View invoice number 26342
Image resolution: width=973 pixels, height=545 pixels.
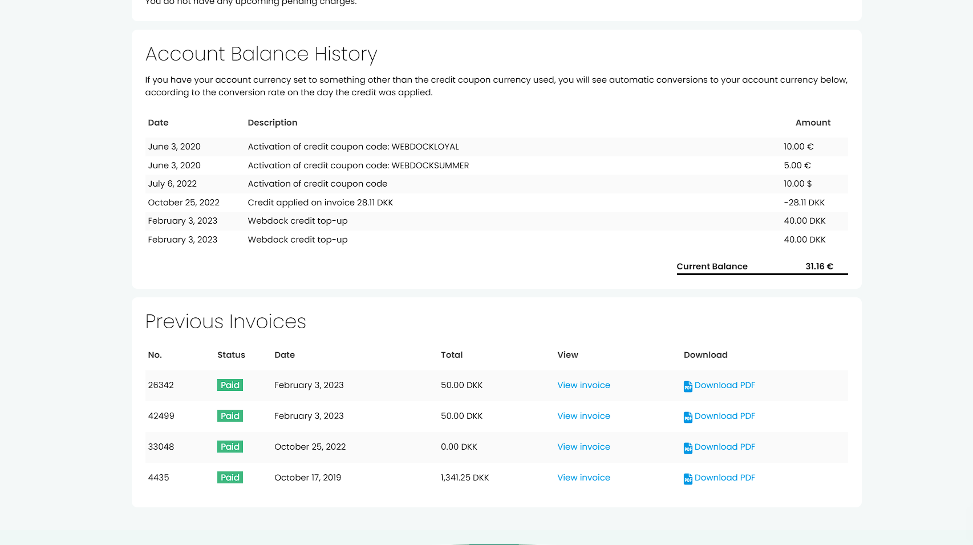tap(583, 385)
